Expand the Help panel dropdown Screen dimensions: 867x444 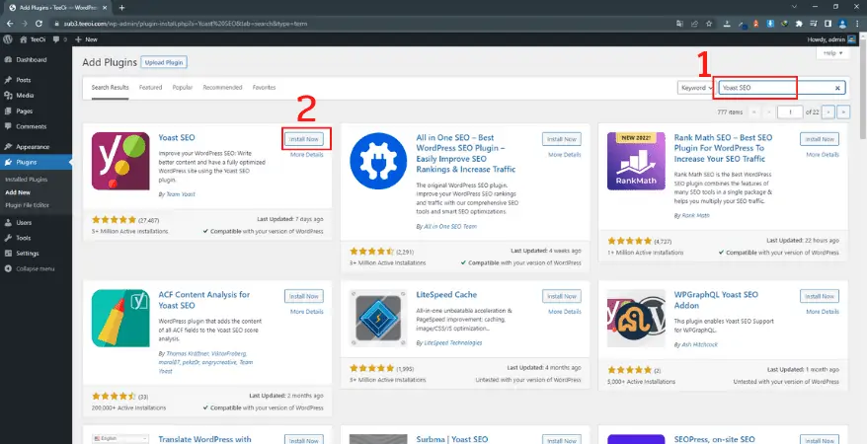tap(832, 53)
